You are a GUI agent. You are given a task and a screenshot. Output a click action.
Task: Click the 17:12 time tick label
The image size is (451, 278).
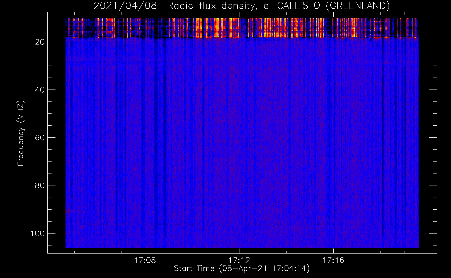point(239,260)
